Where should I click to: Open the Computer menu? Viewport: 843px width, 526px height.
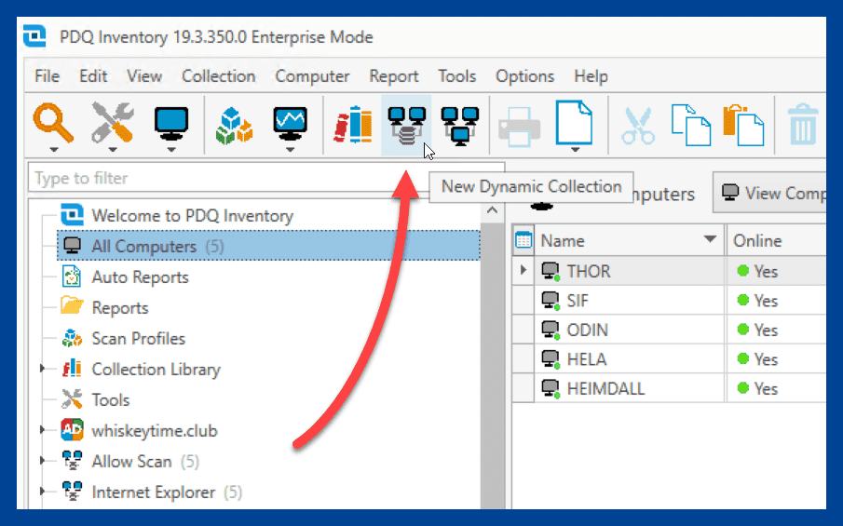pos(312,76)
